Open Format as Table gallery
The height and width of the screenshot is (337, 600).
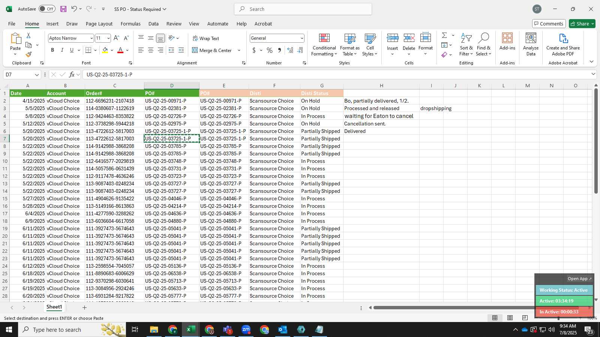pyautogui.click(x=349, y=45)
